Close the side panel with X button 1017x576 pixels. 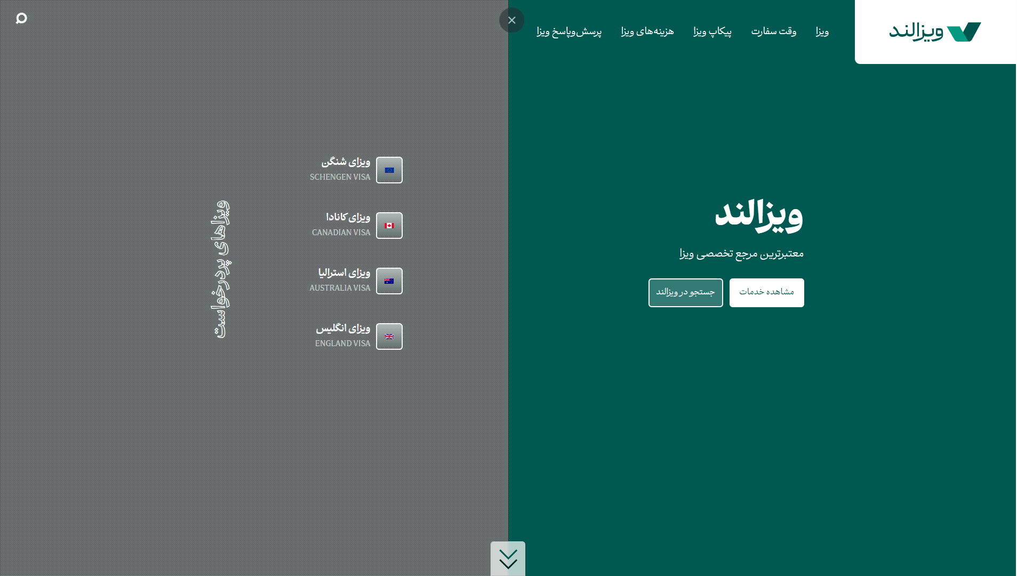click(511, 20)
